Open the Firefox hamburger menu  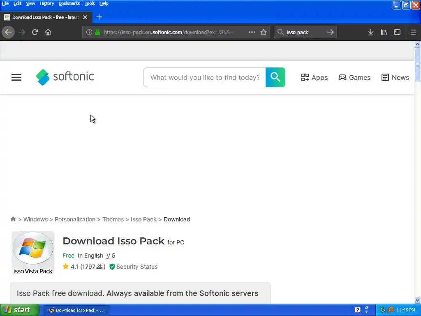[x=413, y=32]
